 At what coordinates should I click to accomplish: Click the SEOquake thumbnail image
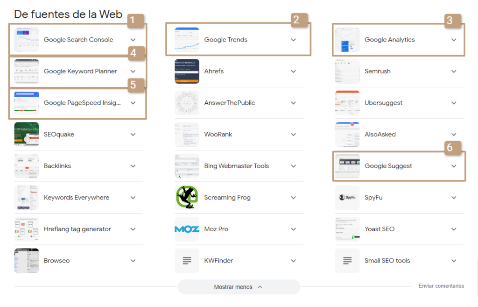click(x=27, y=134)
